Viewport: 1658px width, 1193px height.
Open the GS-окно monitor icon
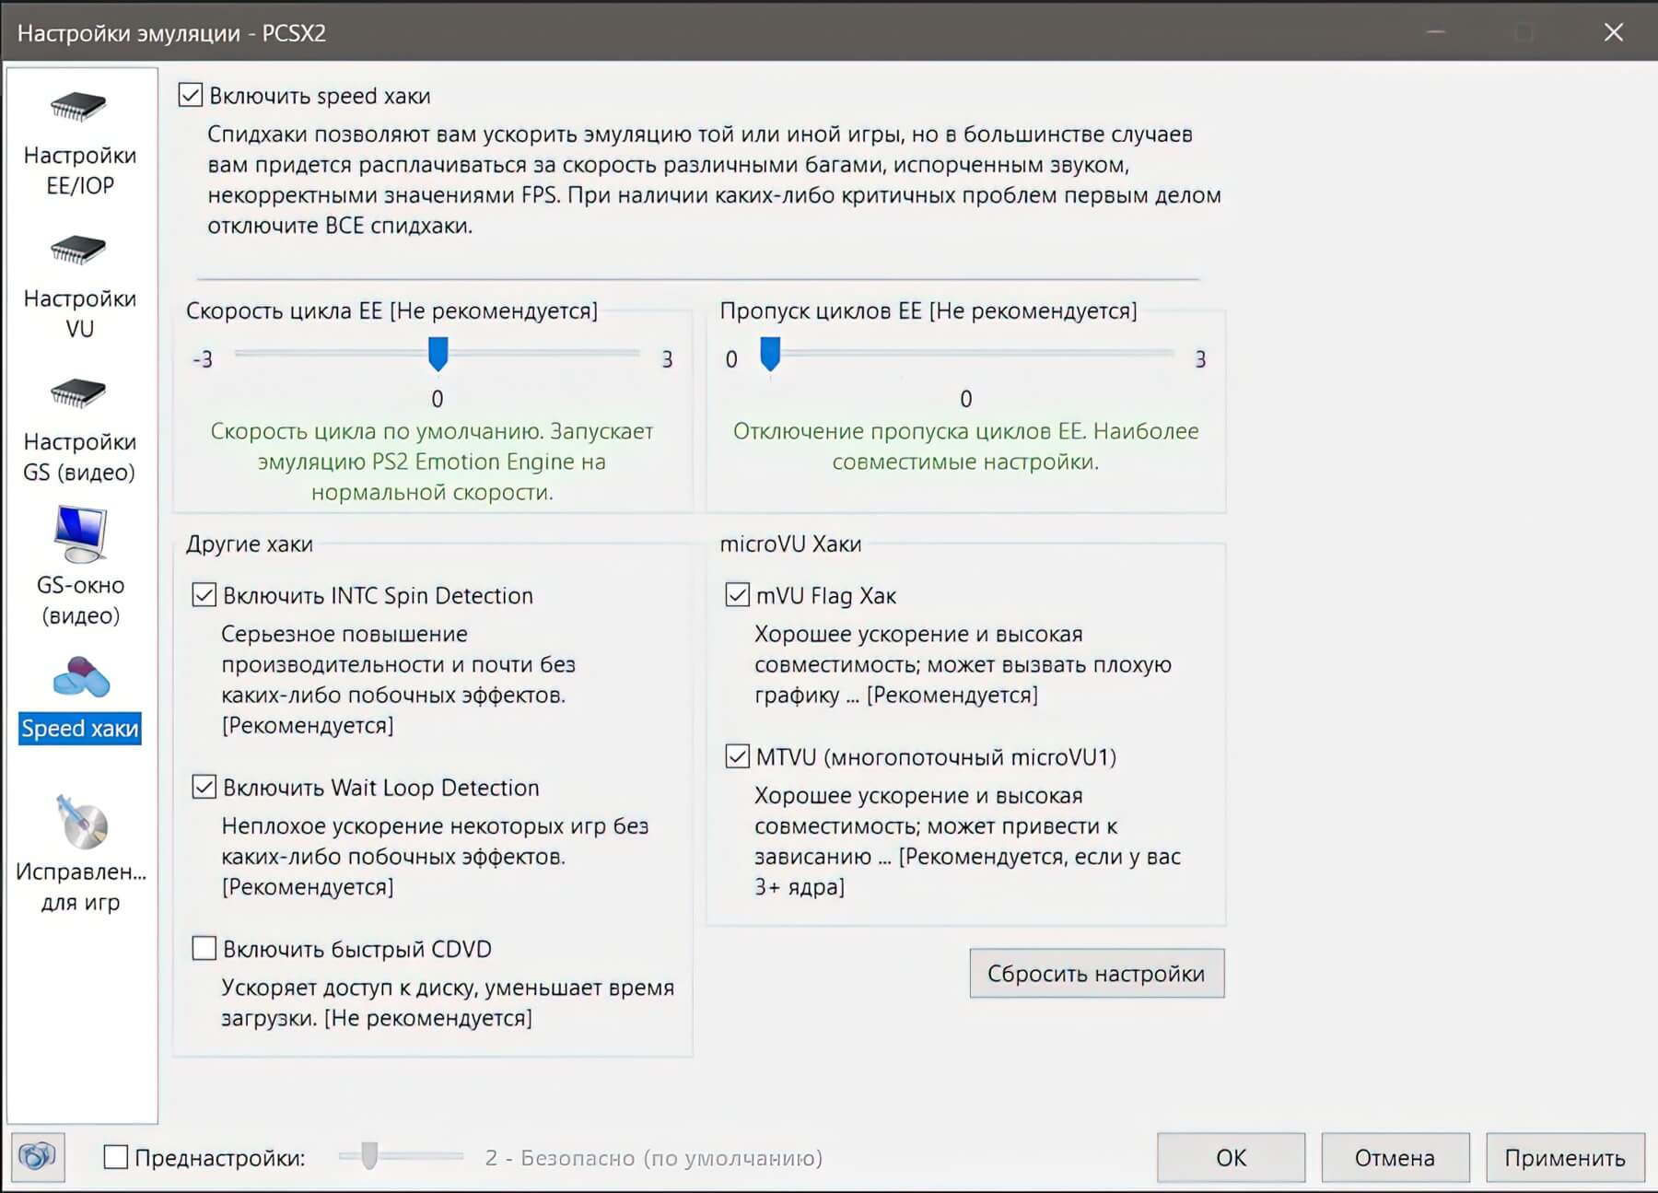tap(80, 533)
